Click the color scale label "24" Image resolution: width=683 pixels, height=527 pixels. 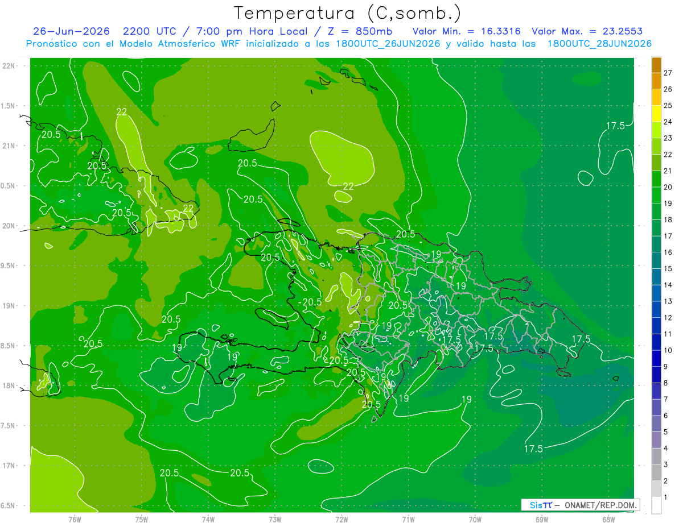[668, 122]
